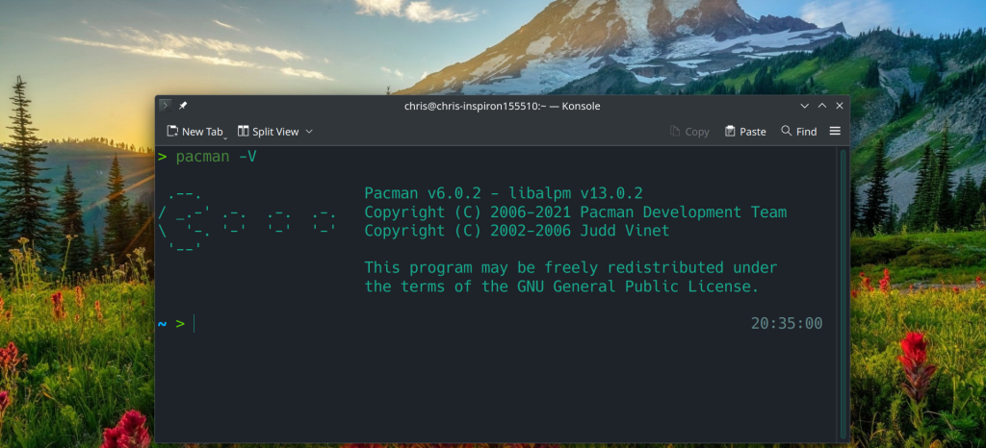Viewport: 986px width, 448px height.
Task: Minimize the Konsole window
Action: (x=805, y=106)
